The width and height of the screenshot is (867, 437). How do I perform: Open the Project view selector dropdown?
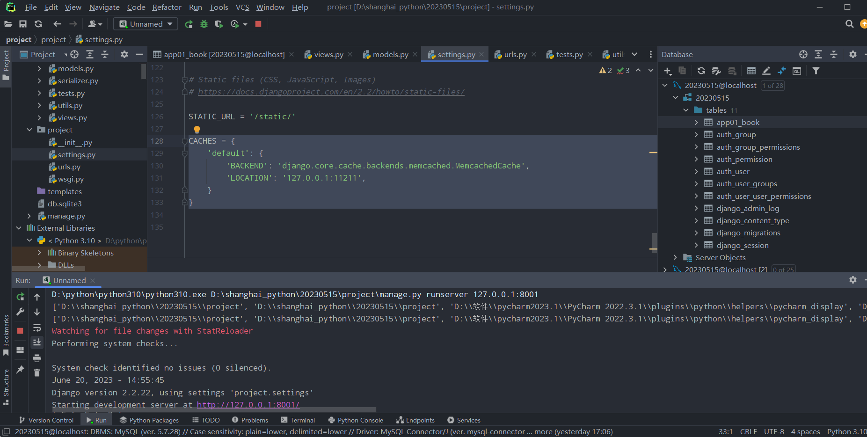[44, 54]
